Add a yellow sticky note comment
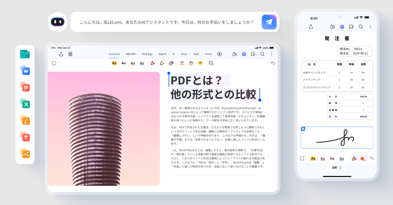 click(x=200, y=63)
